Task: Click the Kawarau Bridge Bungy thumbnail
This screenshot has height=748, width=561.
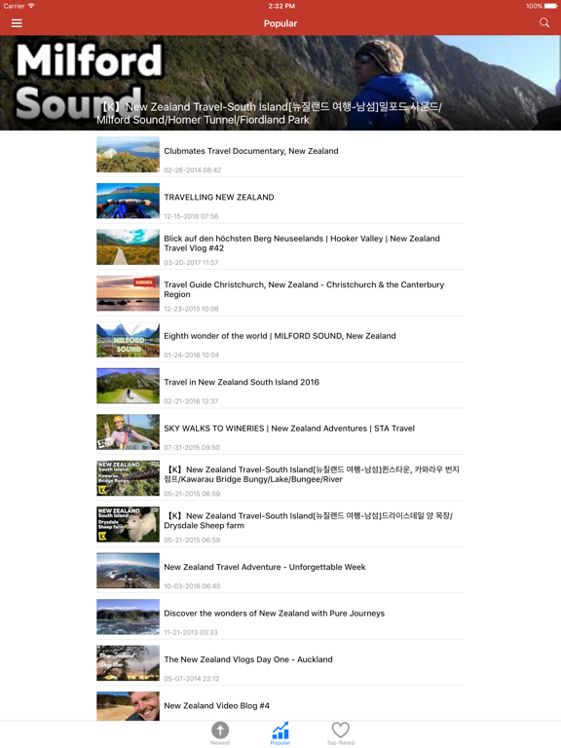Action: tap(128, 478)
